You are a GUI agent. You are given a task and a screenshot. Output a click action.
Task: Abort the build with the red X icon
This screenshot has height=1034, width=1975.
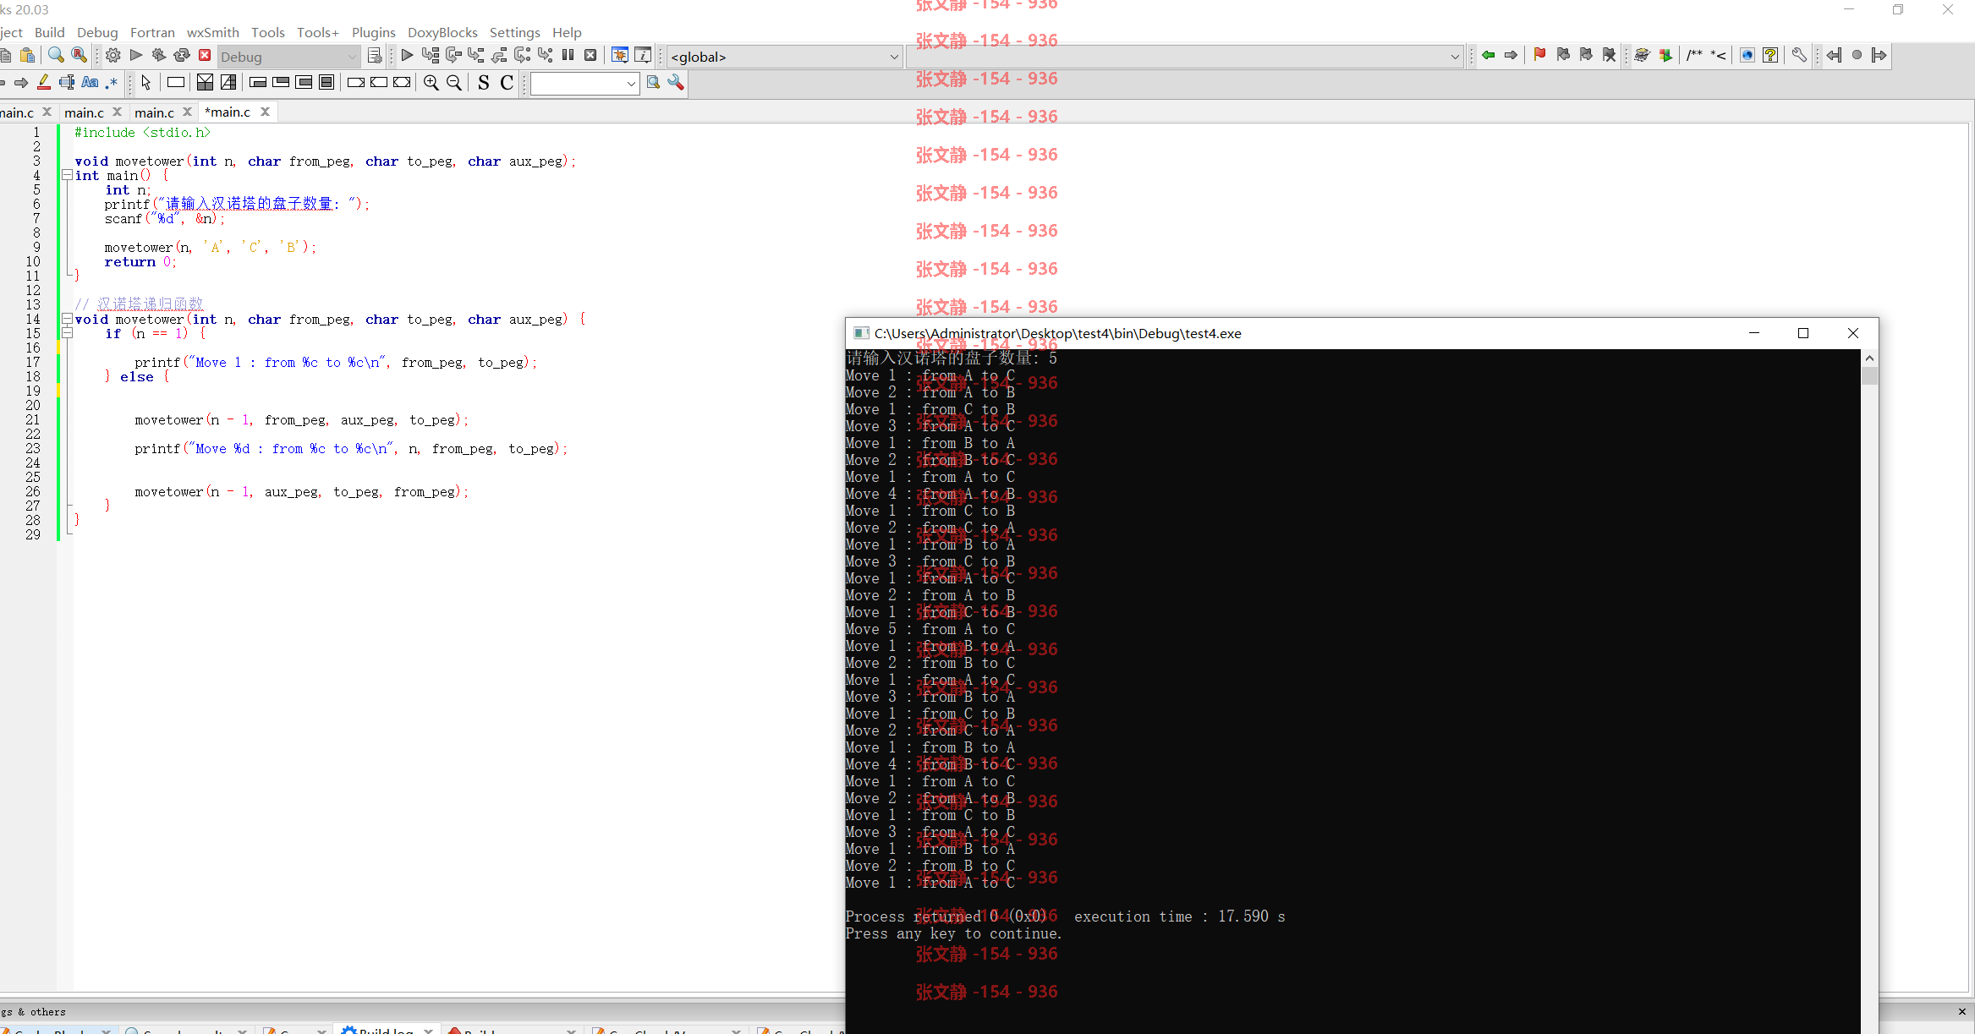point(205,56)
